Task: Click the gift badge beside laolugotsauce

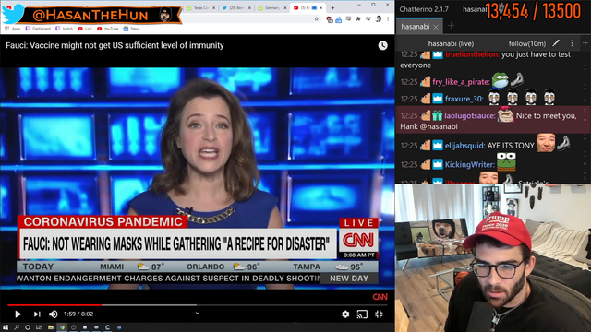Action: click(x=437, y=115)
